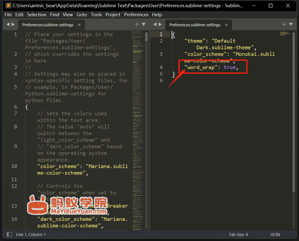The width and height of the screenshot is (299, 241).
Task: Open the View menu
Action: (x=68, y=15)
